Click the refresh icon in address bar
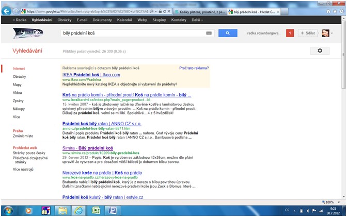This screenshot has width=347, height=217. click(x=165, y=11)
